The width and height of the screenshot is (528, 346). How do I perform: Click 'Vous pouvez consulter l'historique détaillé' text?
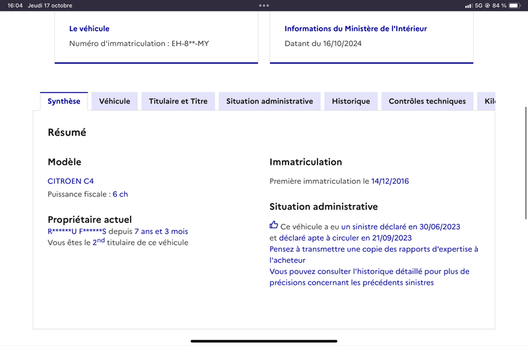370,277
